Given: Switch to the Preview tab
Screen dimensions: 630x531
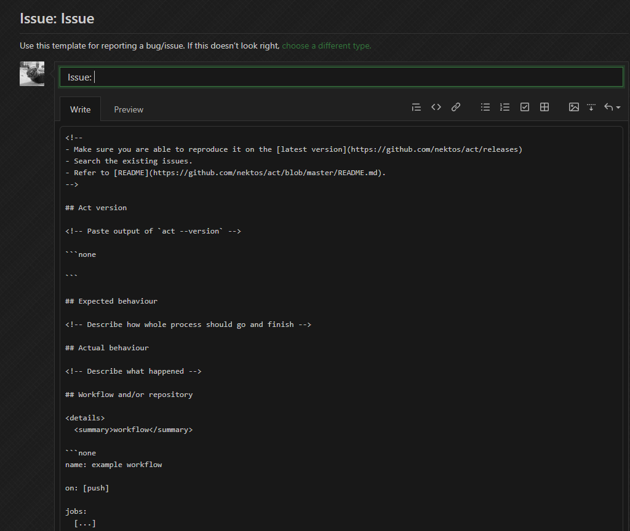Looking at the screenshot, I should 129,109.
